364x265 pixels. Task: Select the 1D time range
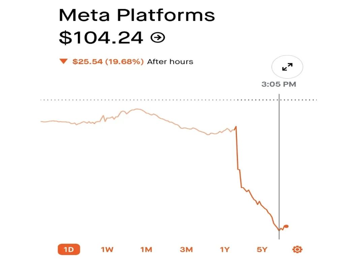tap(69, 250)
